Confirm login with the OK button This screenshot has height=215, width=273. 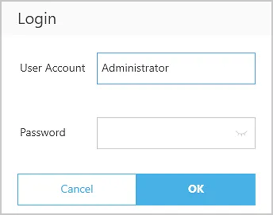(196, 189)
